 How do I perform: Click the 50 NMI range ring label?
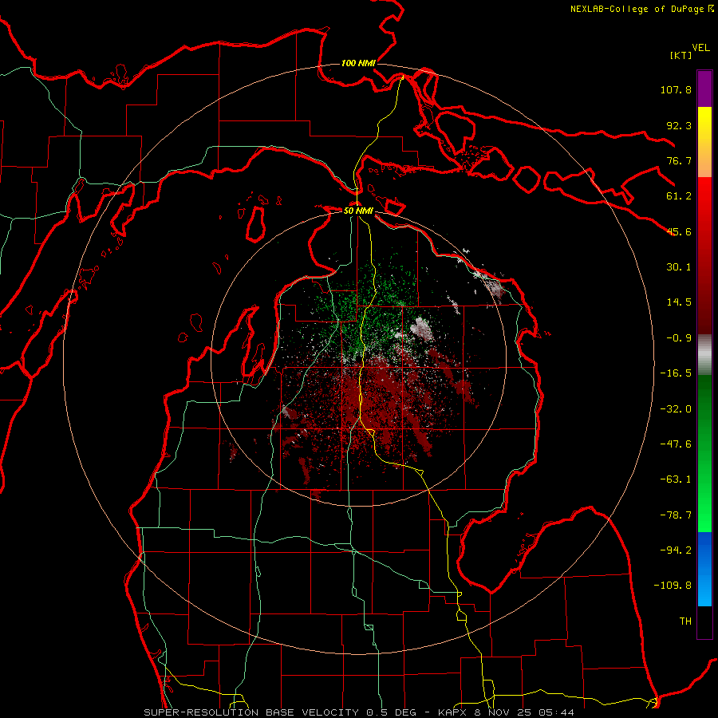pyautogui.click(x=358, y=211)
